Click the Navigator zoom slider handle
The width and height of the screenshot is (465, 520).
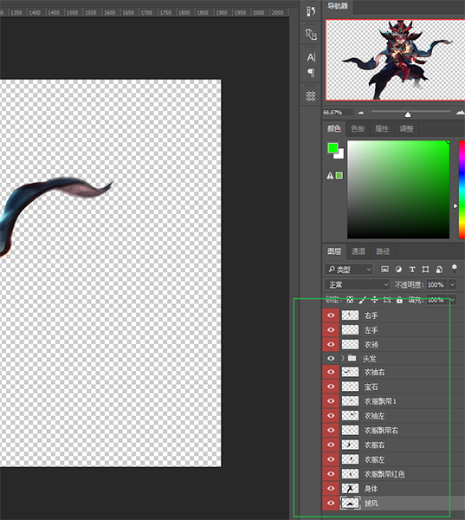click(x=408, y=114)
